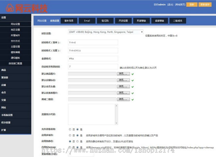This screenshot has height=157, width=216.
Task: Click 浏览 button for 商城二维码
Action: 123,99
